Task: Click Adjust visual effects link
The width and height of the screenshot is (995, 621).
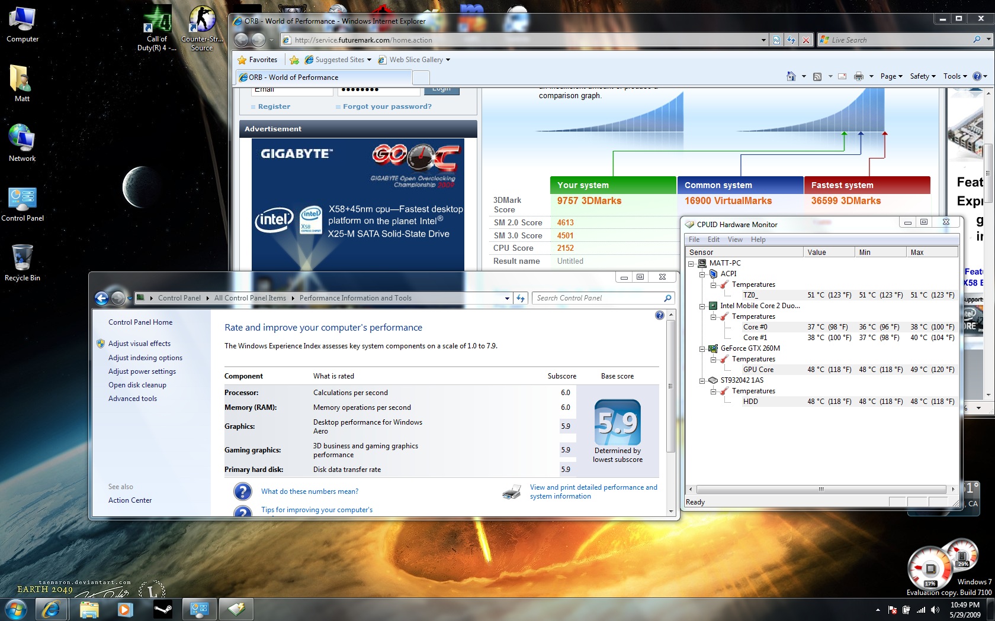Action: pos(139,344)
